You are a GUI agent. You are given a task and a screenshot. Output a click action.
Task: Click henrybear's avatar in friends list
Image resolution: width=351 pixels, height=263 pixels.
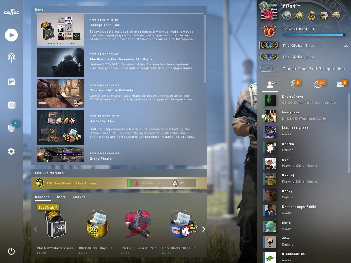[x=270, y=116]
